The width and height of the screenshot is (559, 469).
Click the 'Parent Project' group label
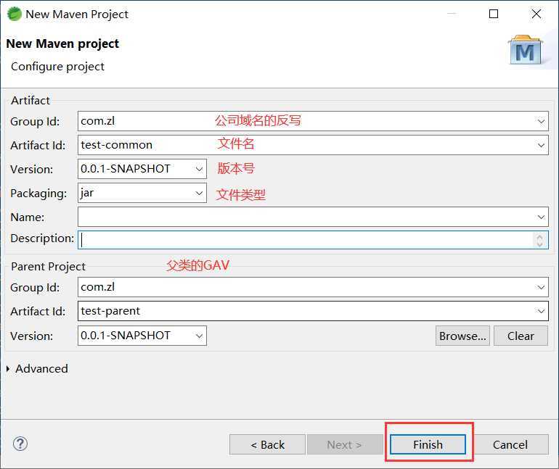[x=48, y=267]
